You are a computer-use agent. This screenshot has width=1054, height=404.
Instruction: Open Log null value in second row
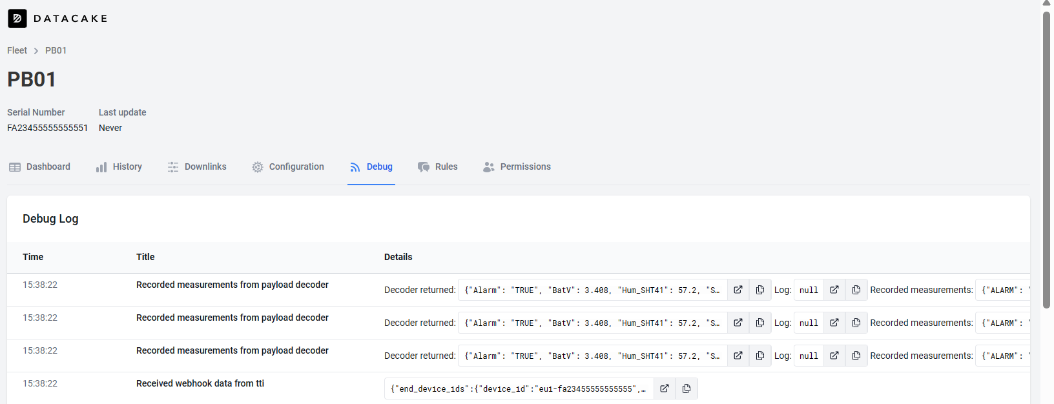pyautogui.click(x=834, y=323)
